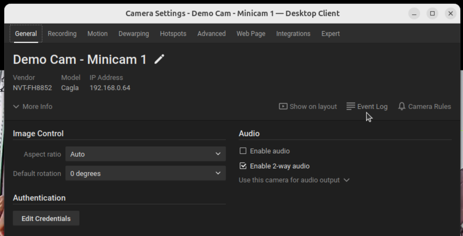Enable audio checkbox
The width and height of the screenshot is (463, 236).
243,151
